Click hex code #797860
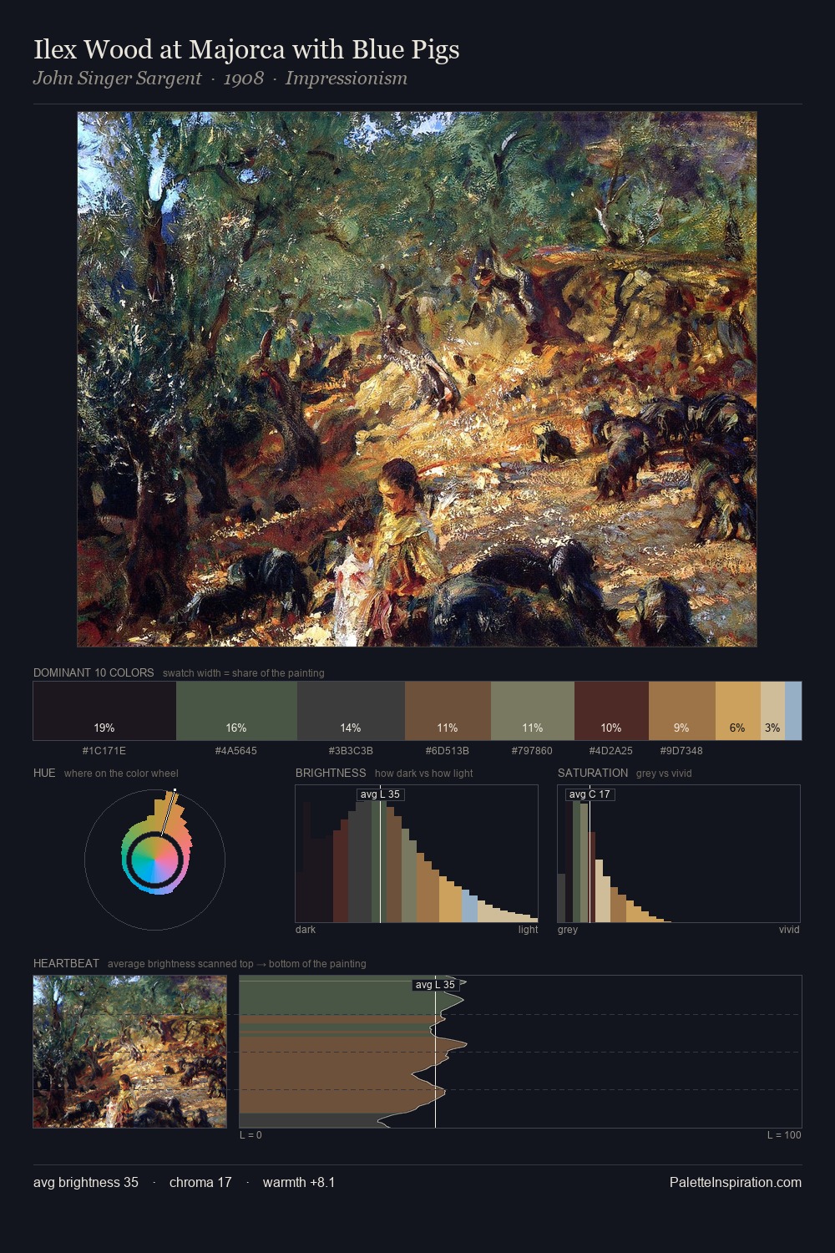The height and width of the screenshot is (1253, 835). (533, 751)
